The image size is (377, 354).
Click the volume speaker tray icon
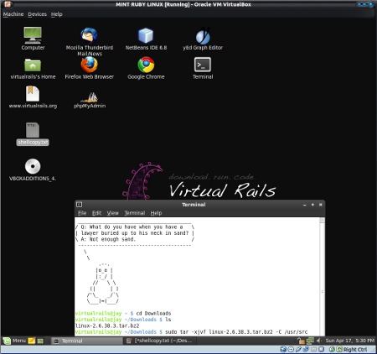point(319,341)
